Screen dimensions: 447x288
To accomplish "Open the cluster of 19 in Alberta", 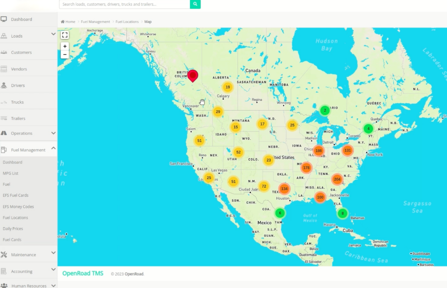I will pos(228,87).
